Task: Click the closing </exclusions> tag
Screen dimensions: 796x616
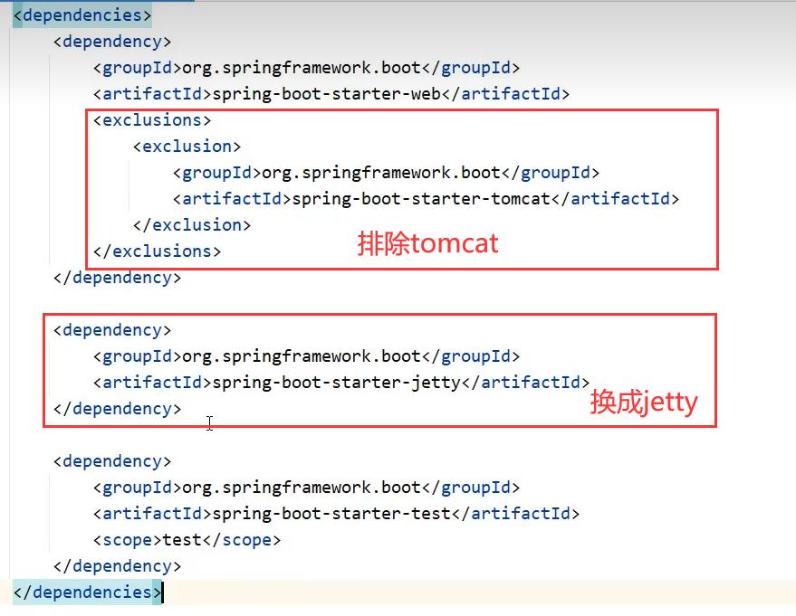Action: (157, 251)
